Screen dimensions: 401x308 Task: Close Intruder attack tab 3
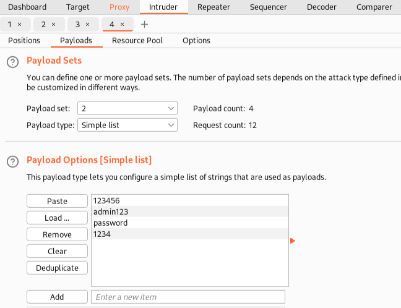pos(87,25)
